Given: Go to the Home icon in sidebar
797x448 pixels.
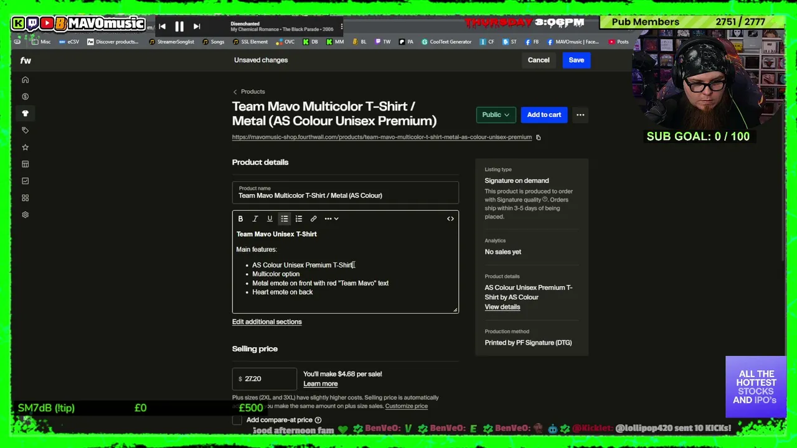Looking at the screenshot, I should coord(26,80).
